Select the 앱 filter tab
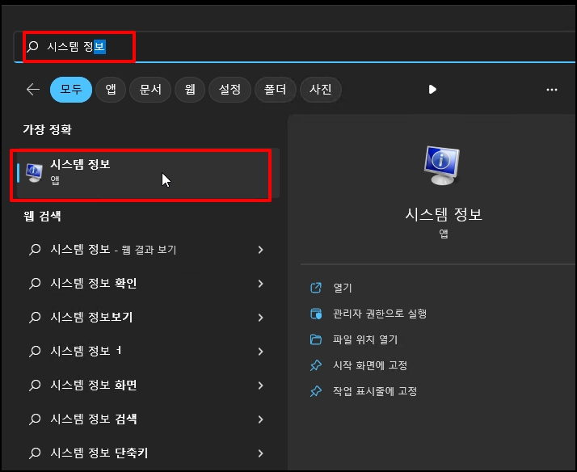This screenshot has height=472, width=577. tap(111, 90)
